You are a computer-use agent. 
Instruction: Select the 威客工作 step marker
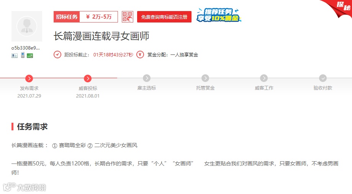(264, 78)
